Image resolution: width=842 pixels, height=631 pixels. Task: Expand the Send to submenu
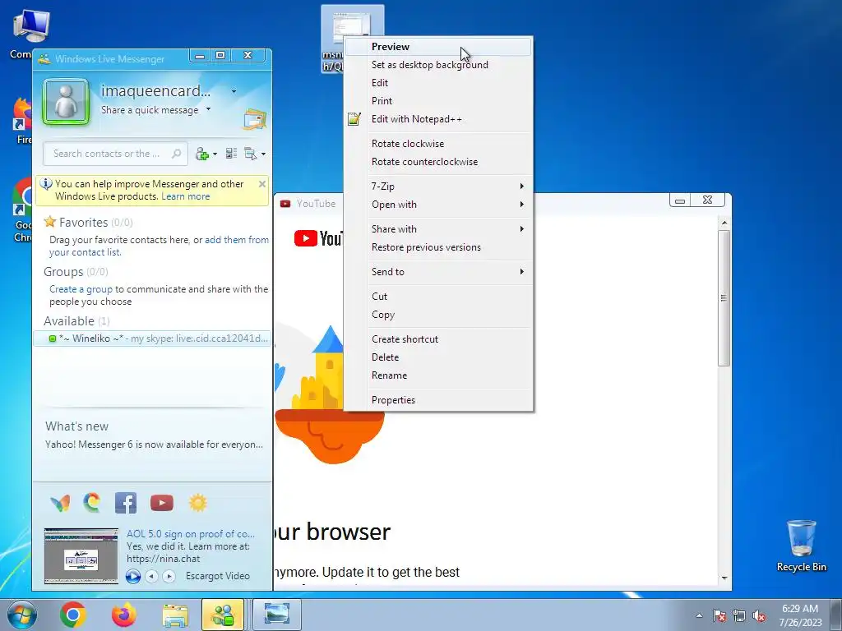438,272
